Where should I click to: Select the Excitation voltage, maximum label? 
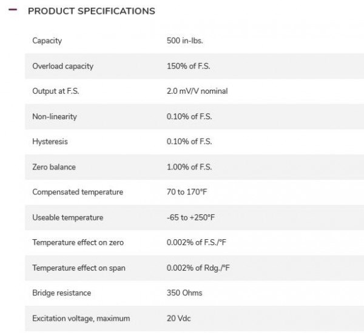[x=81, y=318]
